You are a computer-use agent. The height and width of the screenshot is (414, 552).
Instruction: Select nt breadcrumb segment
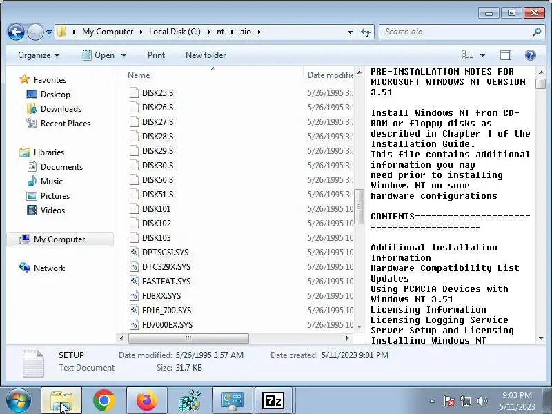point(220,32)
